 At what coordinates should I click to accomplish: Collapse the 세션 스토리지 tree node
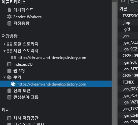(x=4, y=51)
